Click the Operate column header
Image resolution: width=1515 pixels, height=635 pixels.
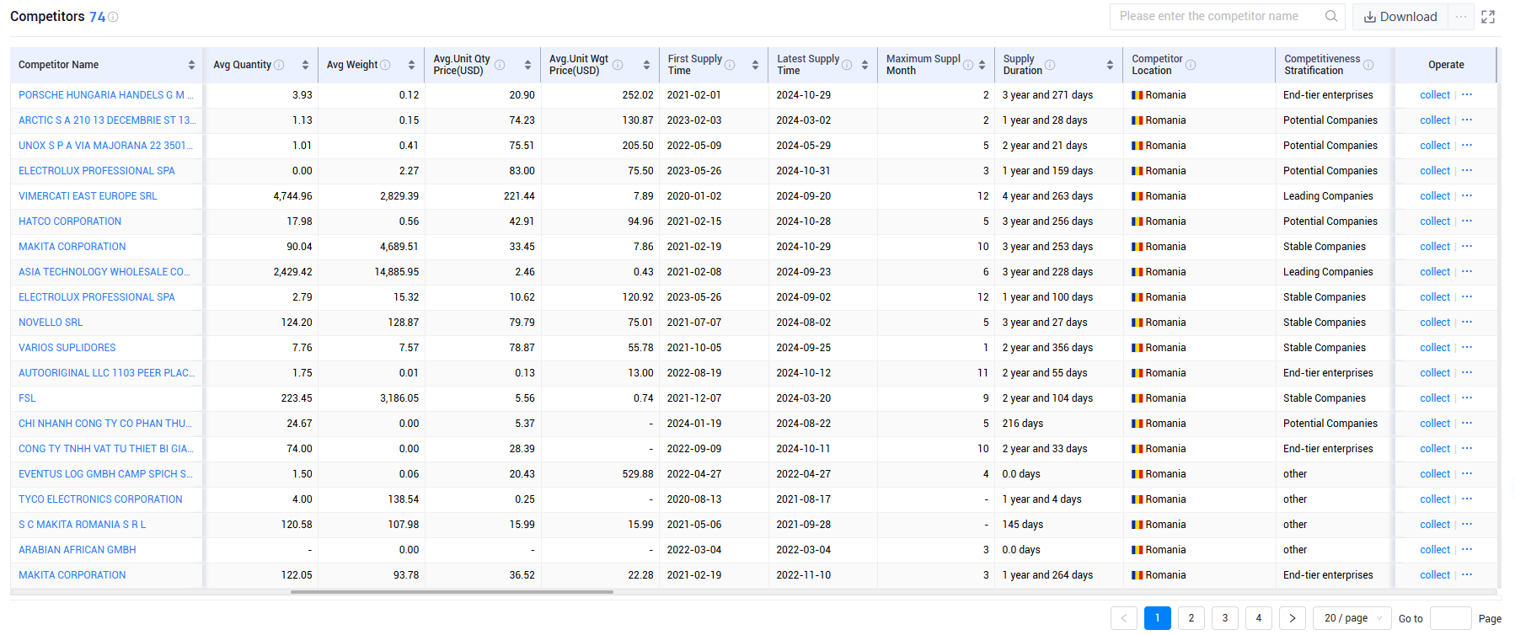pyautogui.click(x=1446, y=65)
